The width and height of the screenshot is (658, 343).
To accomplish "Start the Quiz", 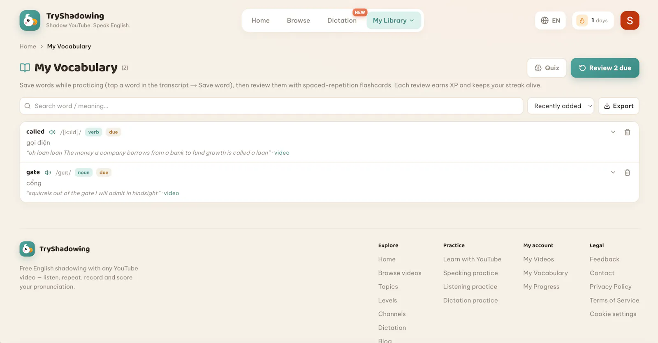I will click(x=547, y=68).
